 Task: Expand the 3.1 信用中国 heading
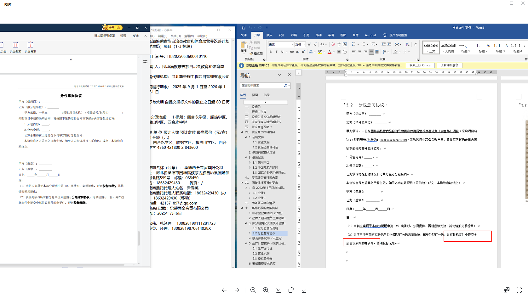(x=250, y=163)
